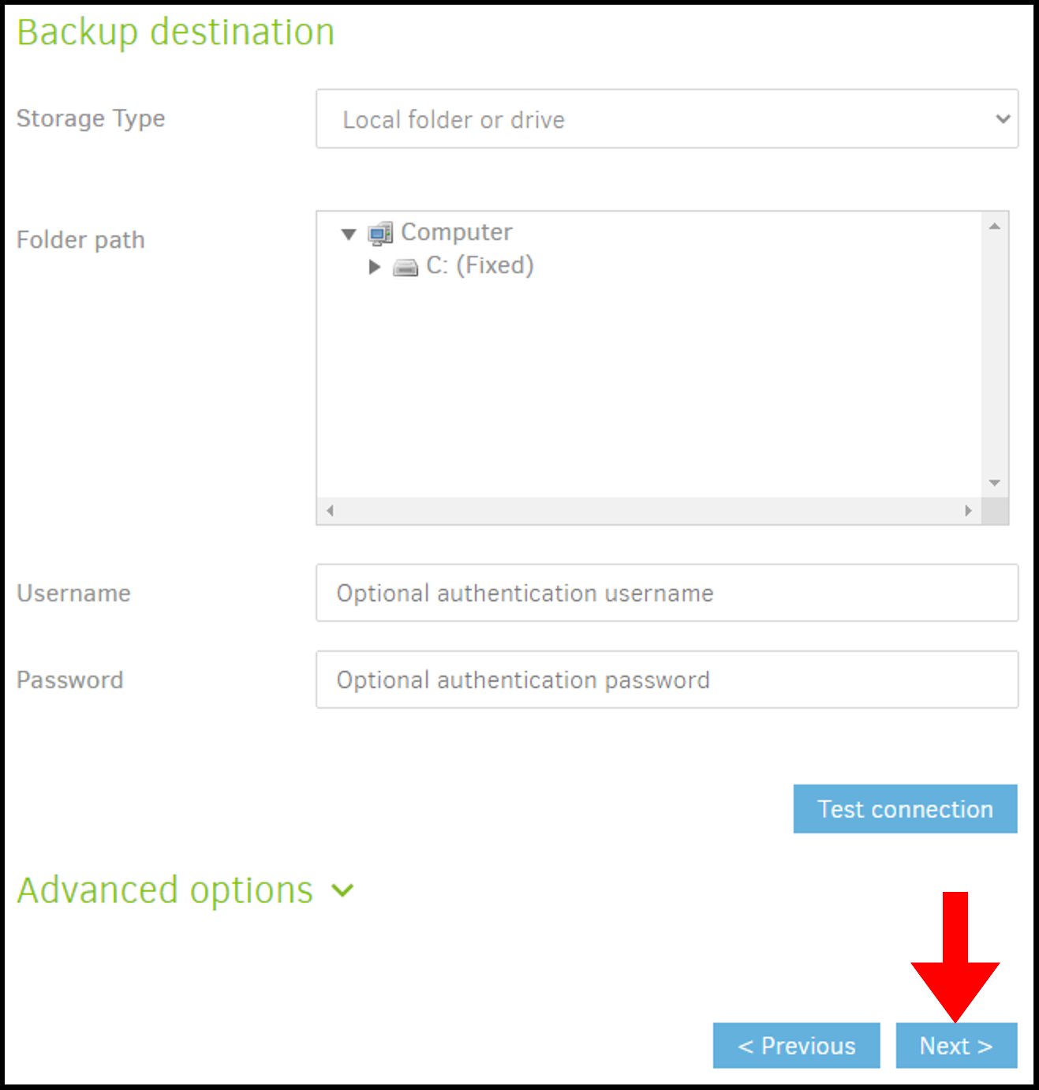Click the optional authentication password field
This screenshot has height=1090, width=1039.
667,680
